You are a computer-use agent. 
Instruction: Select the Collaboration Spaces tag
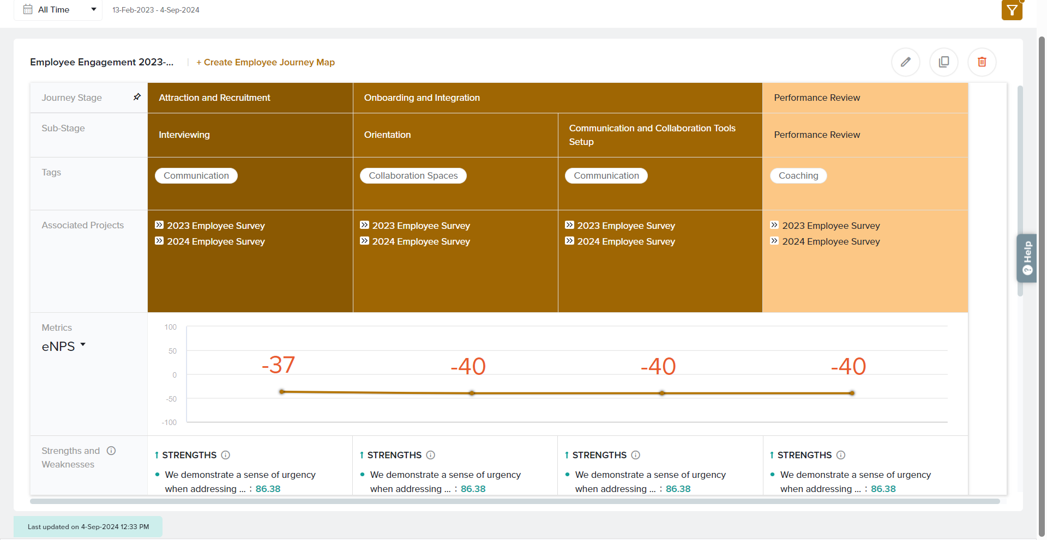click(x=413, y=175)
